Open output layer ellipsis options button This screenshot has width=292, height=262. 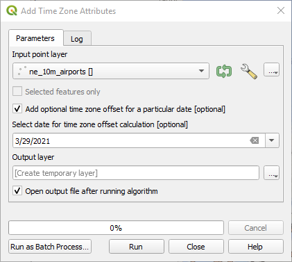pos(271,173)
